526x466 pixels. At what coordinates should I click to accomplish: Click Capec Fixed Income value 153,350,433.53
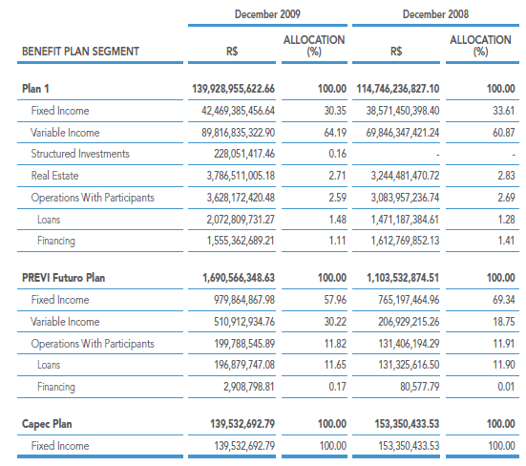(409, 446)
